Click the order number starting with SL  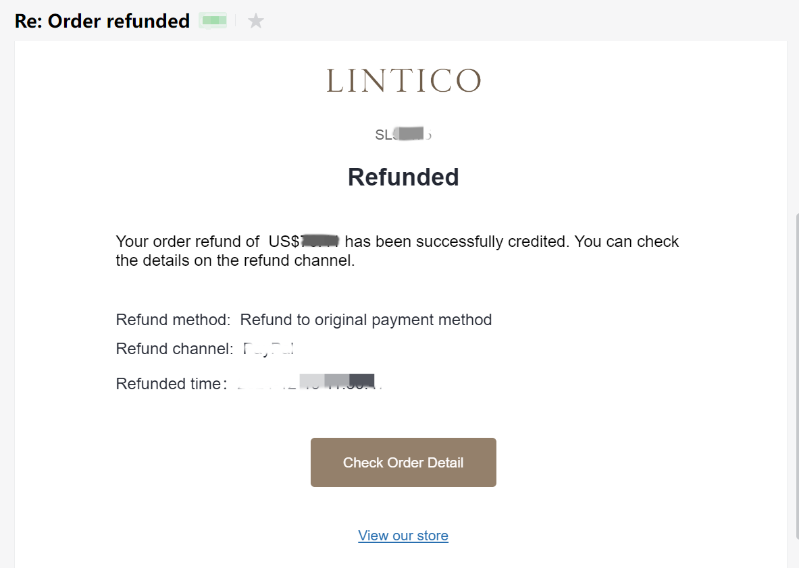point(403,135)
